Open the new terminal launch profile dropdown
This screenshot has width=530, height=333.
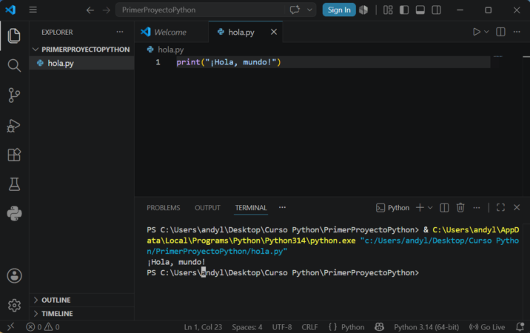[430, 208]
